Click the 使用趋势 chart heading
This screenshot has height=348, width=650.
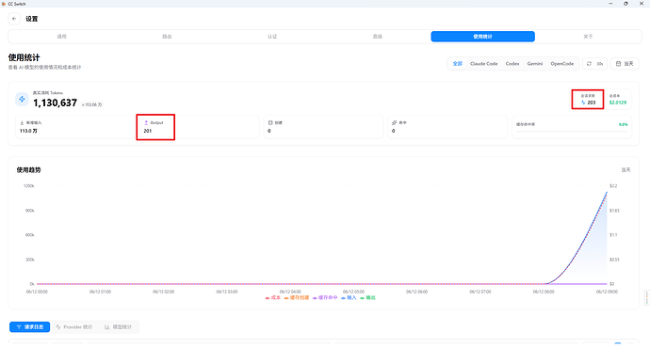coord(28,170)
